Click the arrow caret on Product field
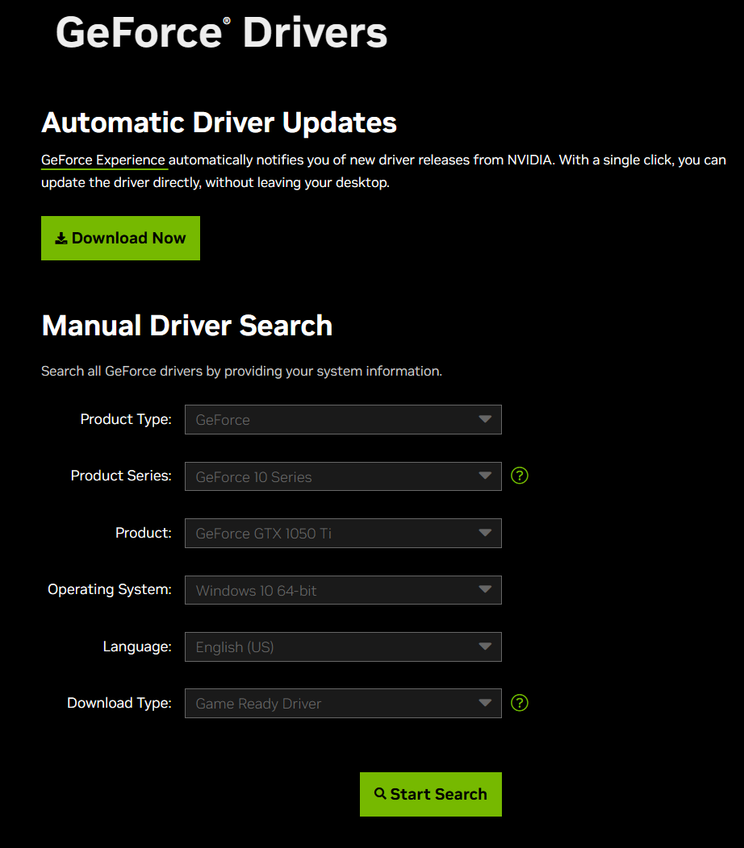The width and height of the screenshot is (744, 848). (x=485, y=533)
